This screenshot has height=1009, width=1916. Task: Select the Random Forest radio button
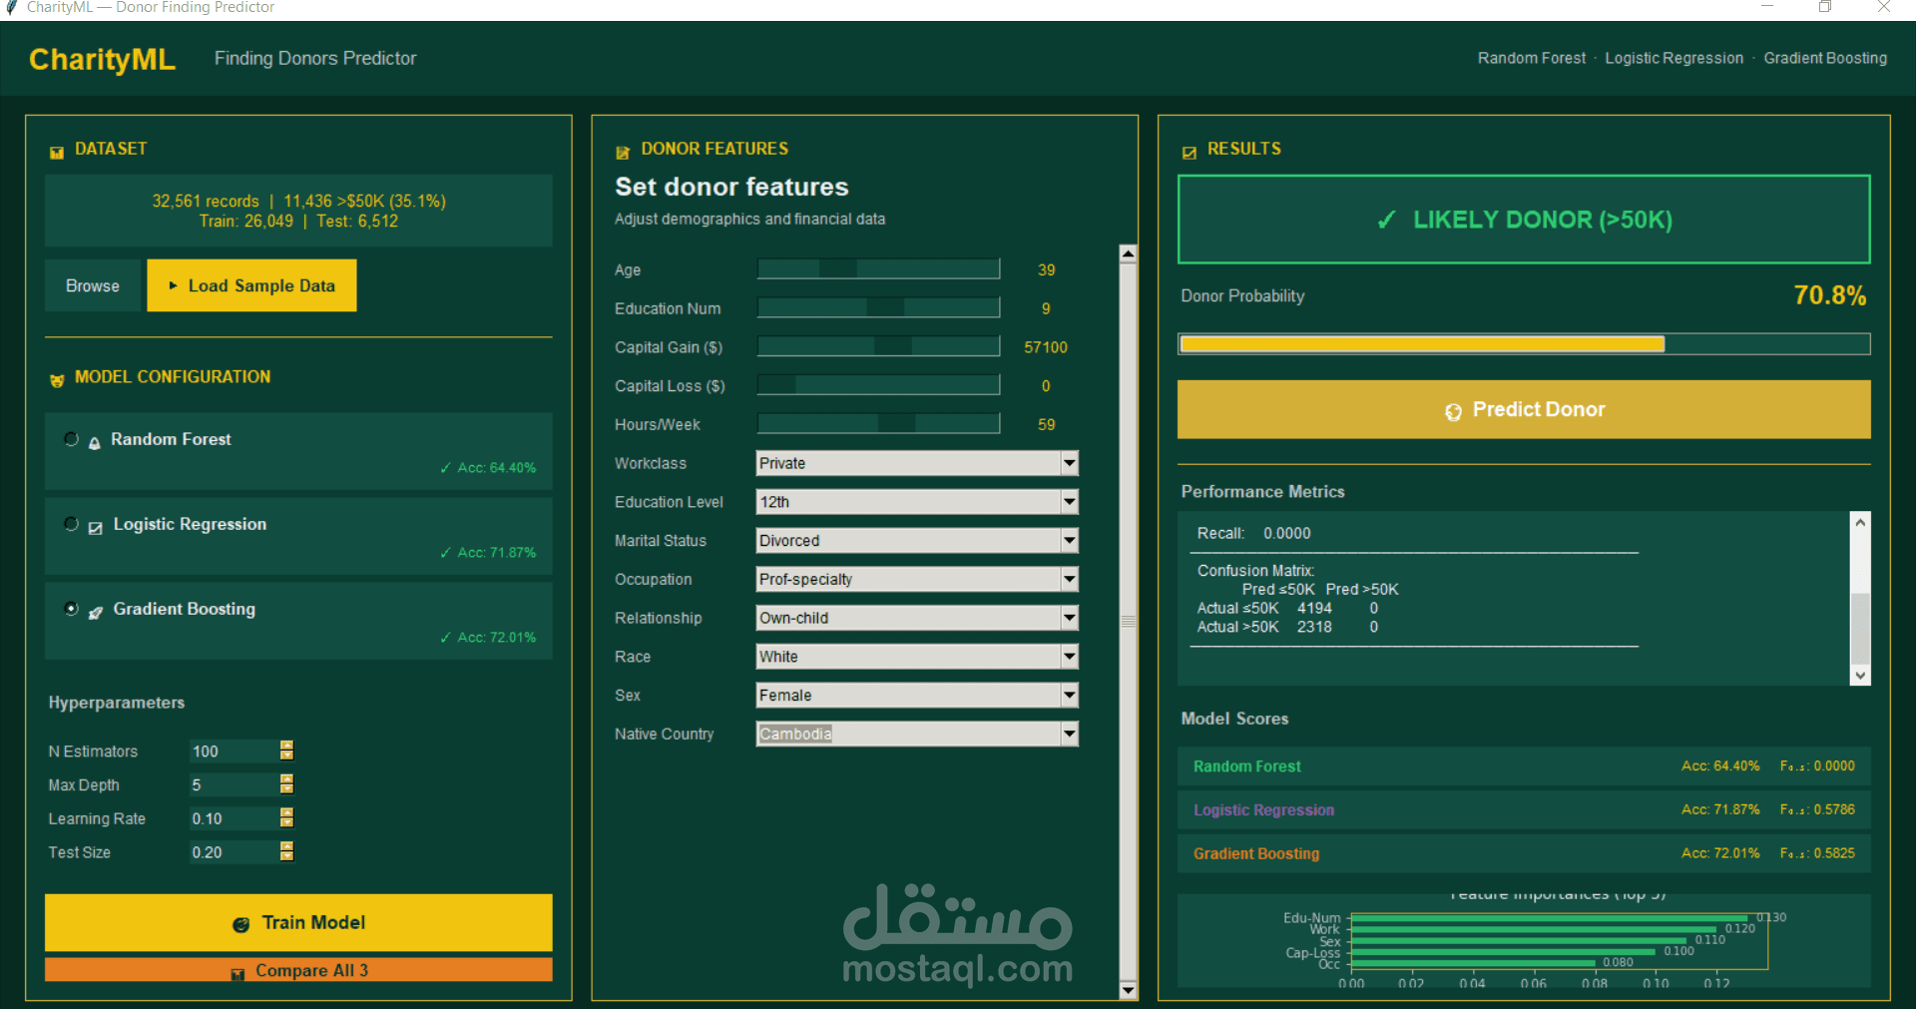71,439
